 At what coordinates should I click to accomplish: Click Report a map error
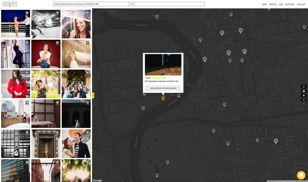click(301, 181)
